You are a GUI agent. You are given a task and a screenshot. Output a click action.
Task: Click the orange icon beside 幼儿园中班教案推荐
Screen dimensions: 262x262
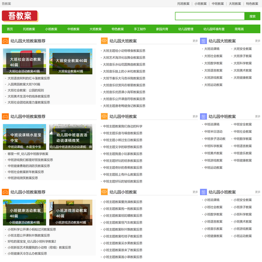click(5, 117)
